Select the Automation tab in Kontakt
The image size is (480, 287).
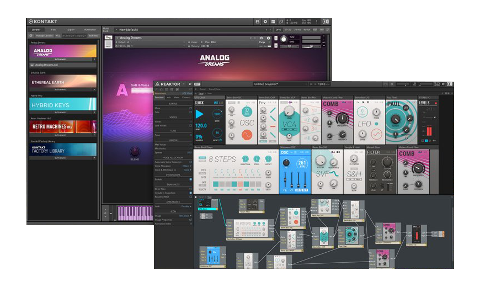tap(90, 30)
